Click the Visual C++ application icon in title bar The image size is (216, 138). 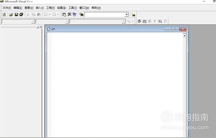[x=2, y=2]
